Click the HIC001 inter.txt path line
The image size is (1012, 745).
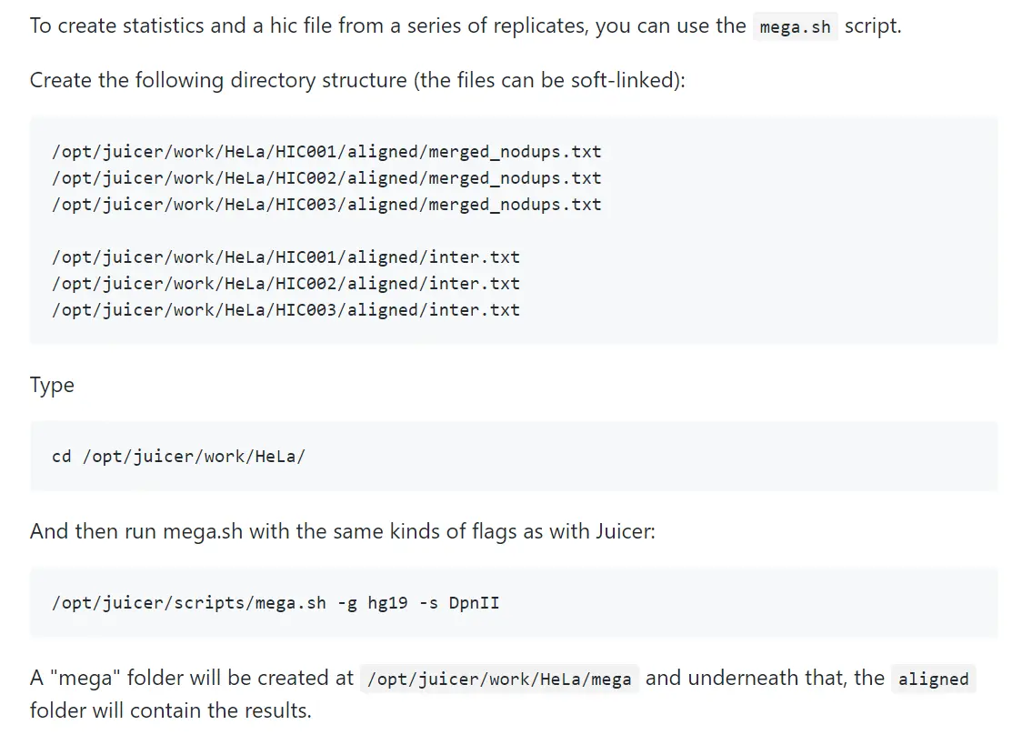coord(286,257)
